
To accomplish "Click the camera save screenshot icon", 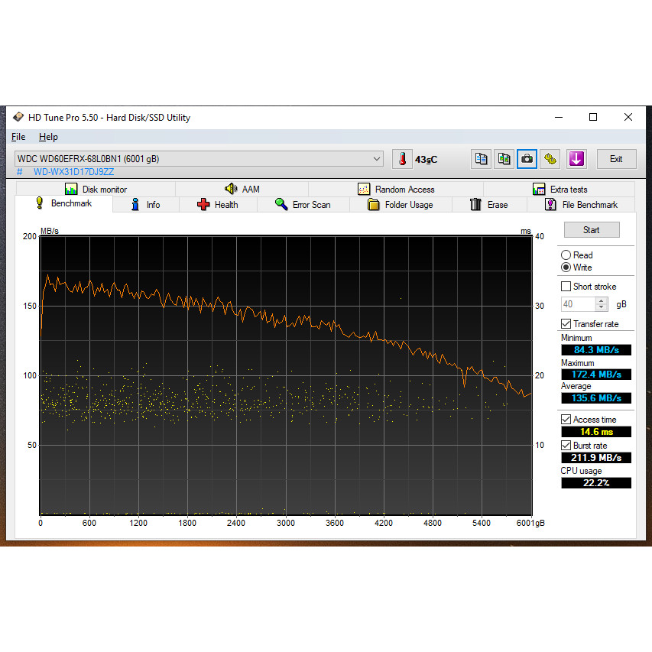I will [x=527, y=159].
